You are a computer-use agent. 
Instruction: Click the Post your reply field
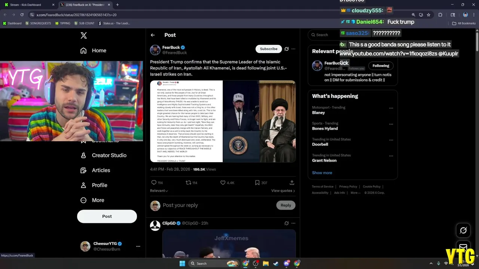[180, 205]
